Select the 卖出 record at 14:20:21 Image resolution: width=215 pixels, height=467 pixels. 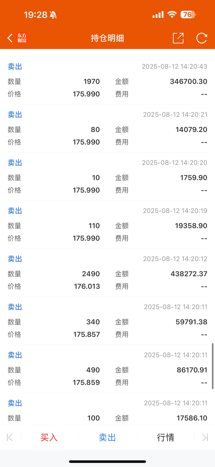[x=107, y=128]
